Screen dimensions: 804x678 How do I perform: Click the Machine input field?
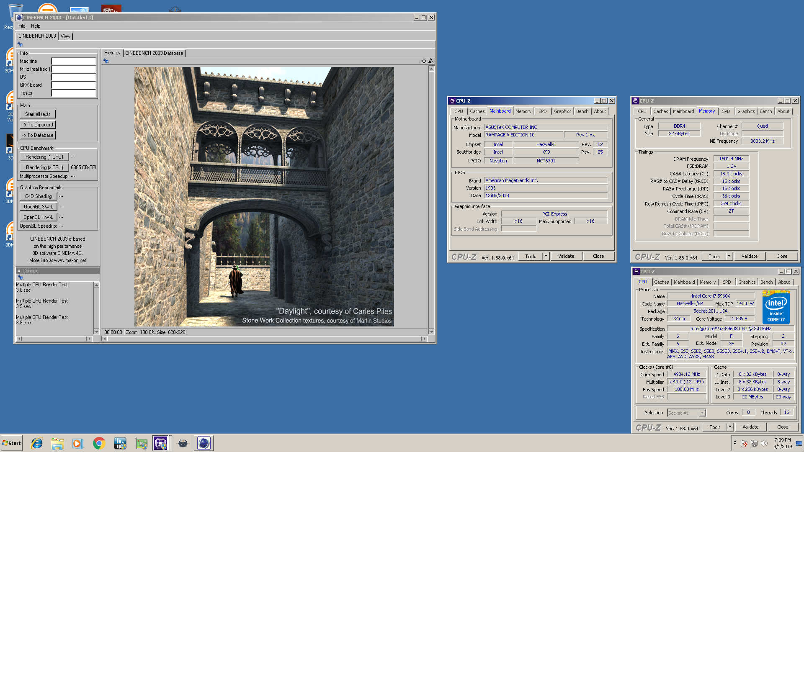[74, 61]
